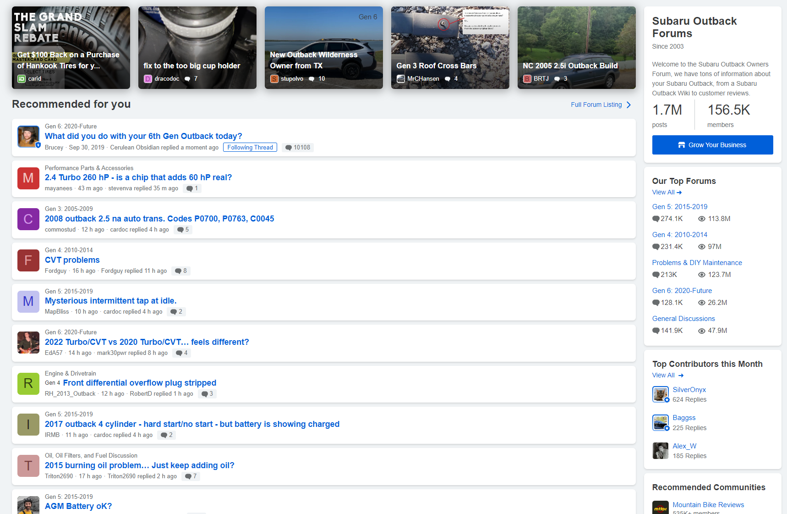Click the lavender M avatar of MapBliss

pos(28,301)
